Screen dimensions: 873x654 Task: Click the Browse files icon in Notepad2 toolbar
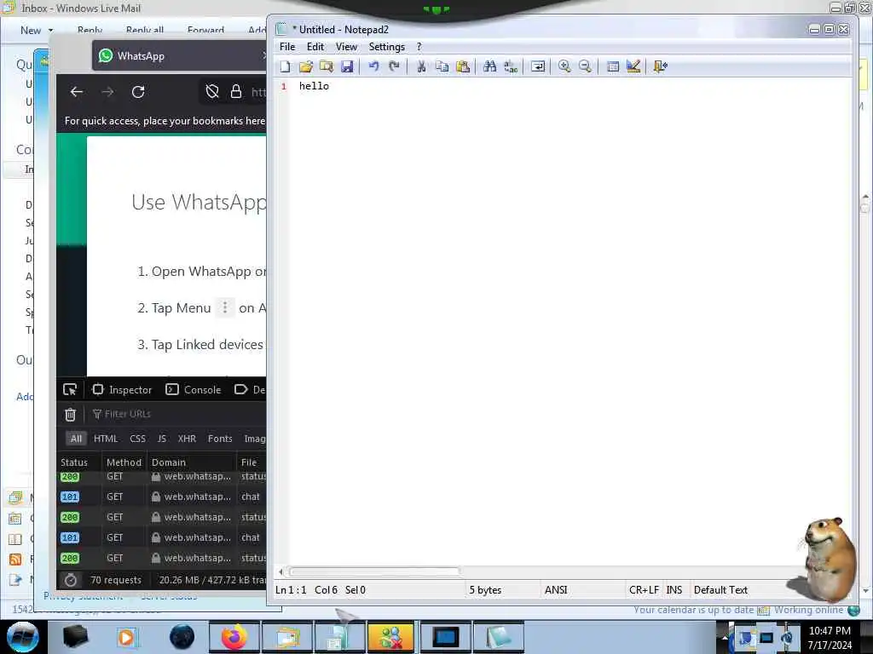(x=327, y=66)
